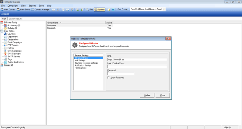The height and width of the screenshot is (129, 242).
Task: Click the SMS Campaigns phone icon
Action: [5, 51]
